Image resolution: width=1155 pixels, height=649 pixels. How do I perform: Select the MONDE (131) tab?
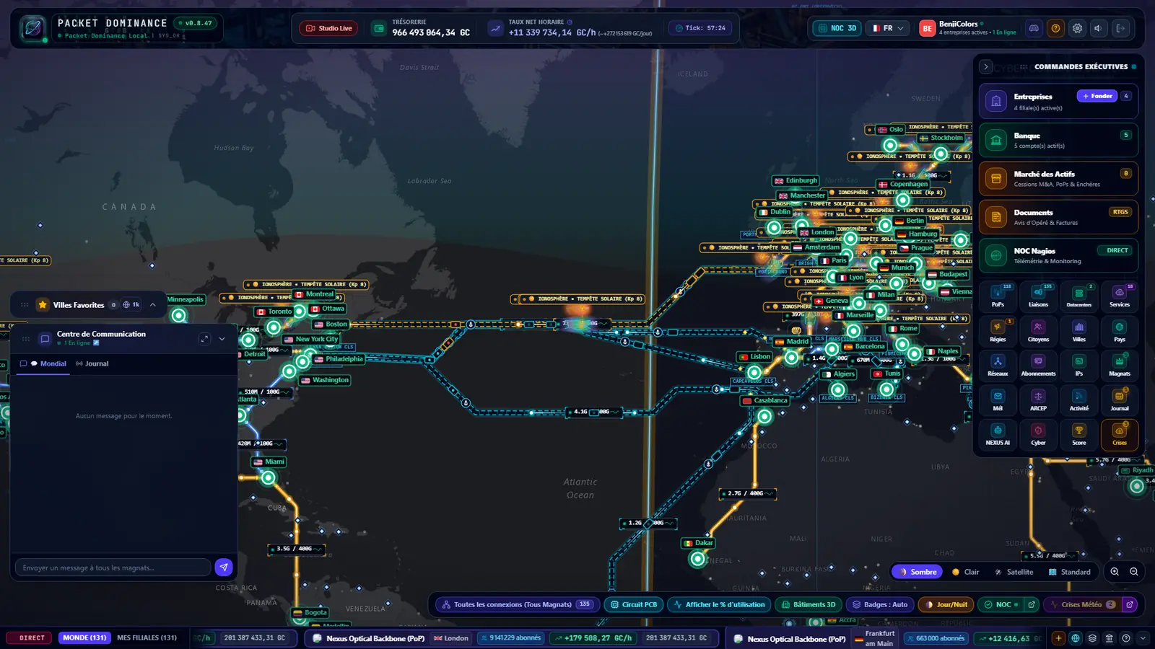(x=84, y=638)
